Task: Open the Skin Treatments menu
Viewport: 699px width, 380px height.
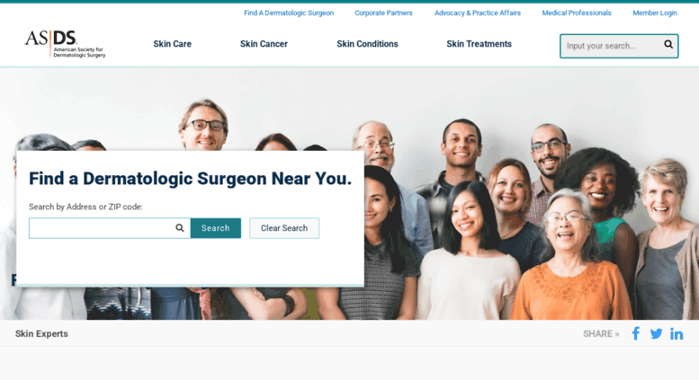Action: click(x=479, y=44)
